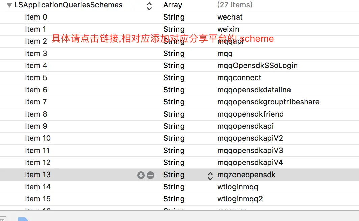Viewport: 359px width, 221px height.
Task: Select Item 7 row key
Action: click(36, 102)
